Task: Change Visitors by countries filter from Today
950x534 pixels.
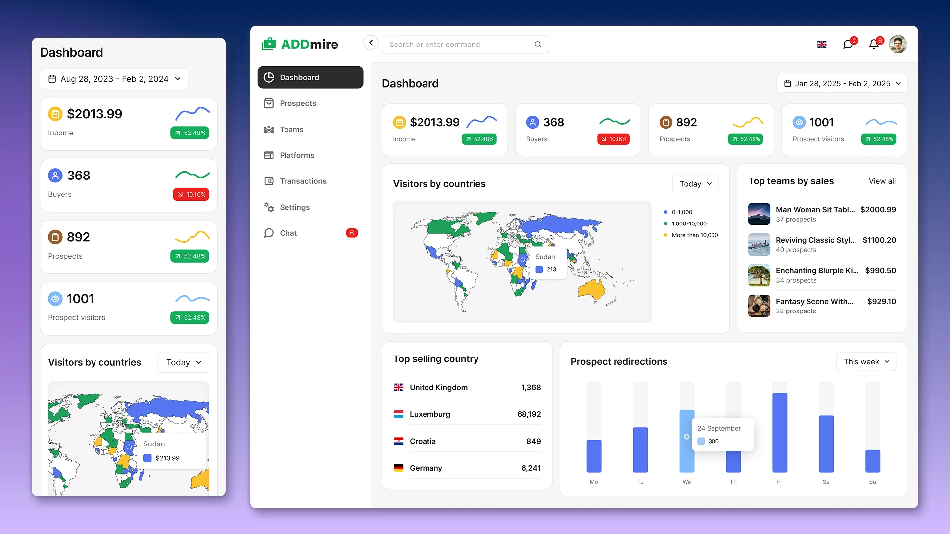Action: [x=695, y=183]
